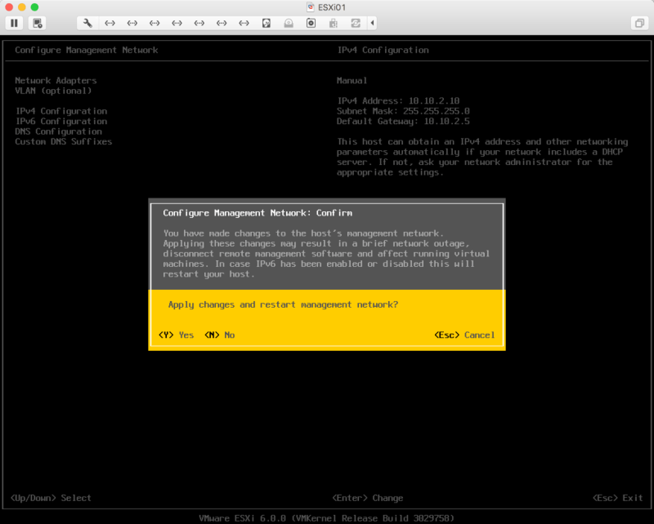Click the leftmost network adapter icon

tap(110, 23)
